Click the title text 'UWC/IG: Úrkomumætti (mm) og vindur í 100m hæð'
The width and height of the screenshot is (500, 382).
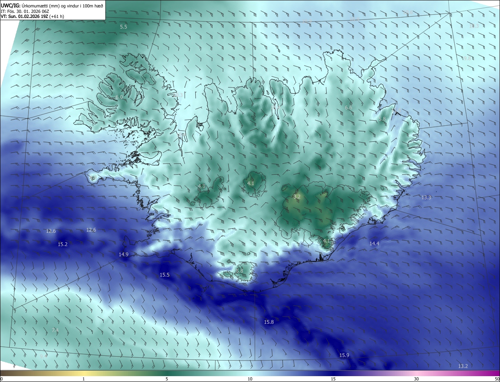pyautogui.click(x=52, y=5)
